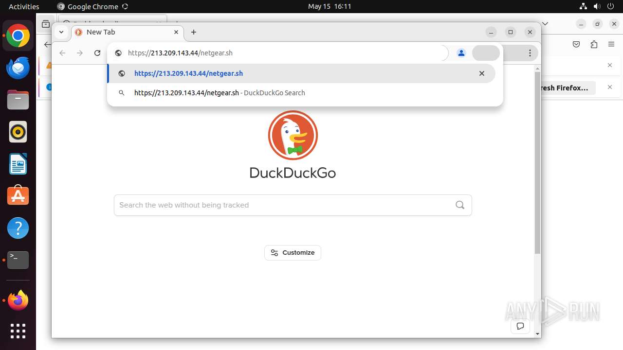Open the clock showing May 15 16:11
The image size is (623, 350).
click(330, 6)
